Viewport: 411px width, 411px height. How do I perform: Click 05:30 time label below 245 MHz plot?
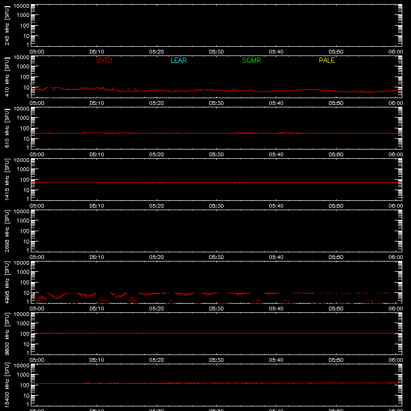216,52
